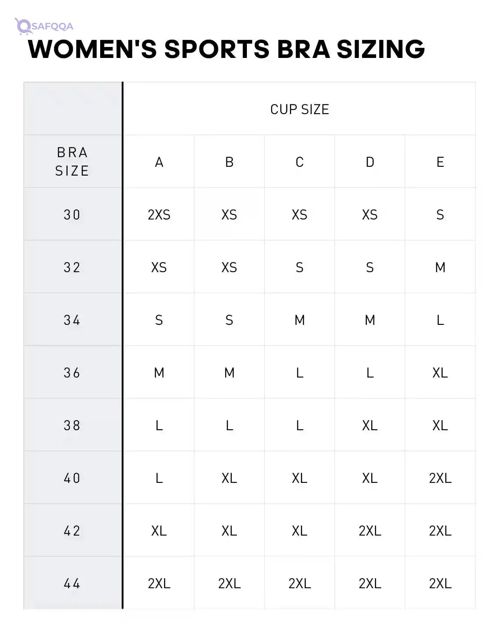This screenshot has height=626, width=496.
Task: Select cup size column E header
Action: pyautogui.click(x=440, y=162)
